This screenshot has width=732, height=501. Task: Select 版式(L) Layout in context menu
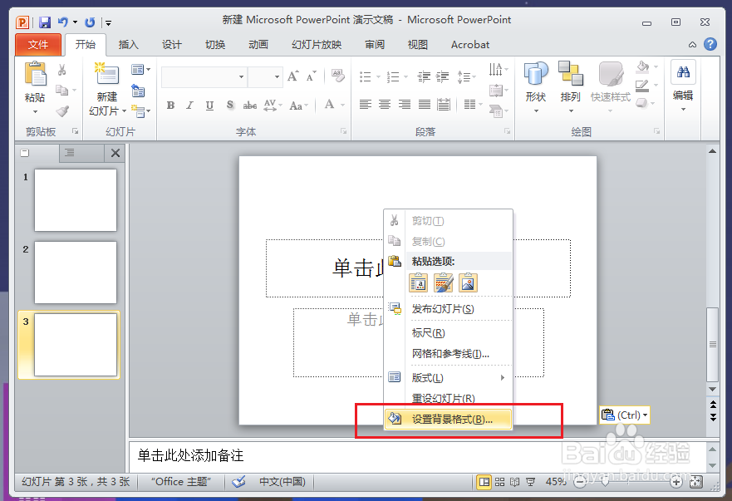[x=448, y=377]
